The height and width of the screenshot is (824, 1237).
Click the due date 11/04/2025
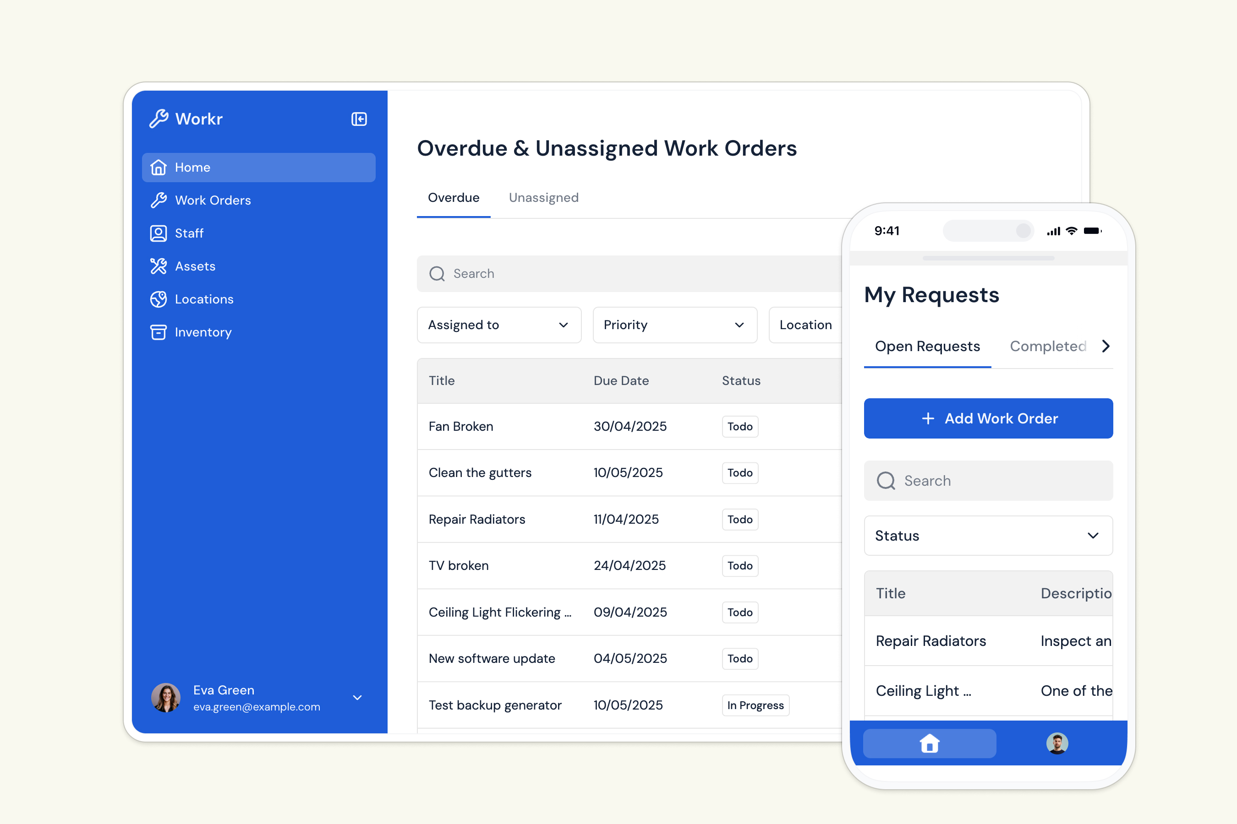tap(626, 519)
